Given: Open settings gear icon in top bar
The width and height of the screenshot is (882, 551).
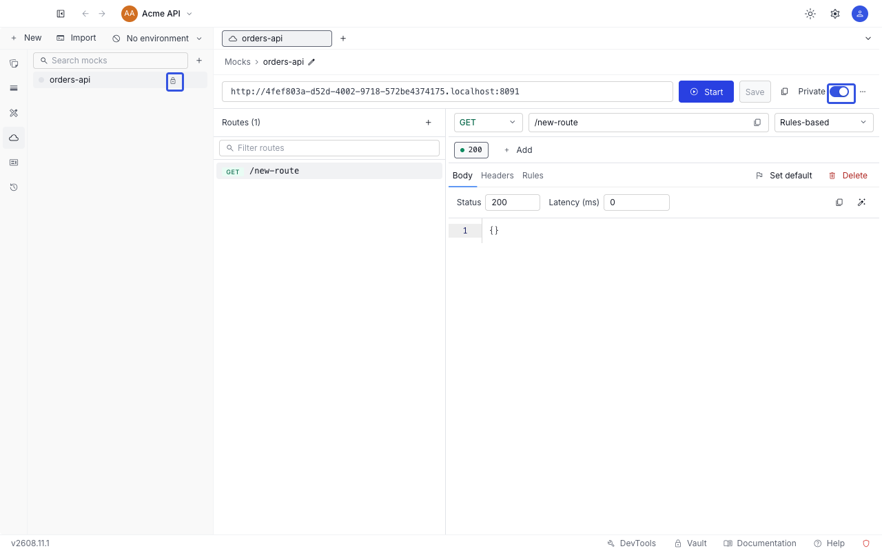Looking at the screenshot, I should [835, 14].
